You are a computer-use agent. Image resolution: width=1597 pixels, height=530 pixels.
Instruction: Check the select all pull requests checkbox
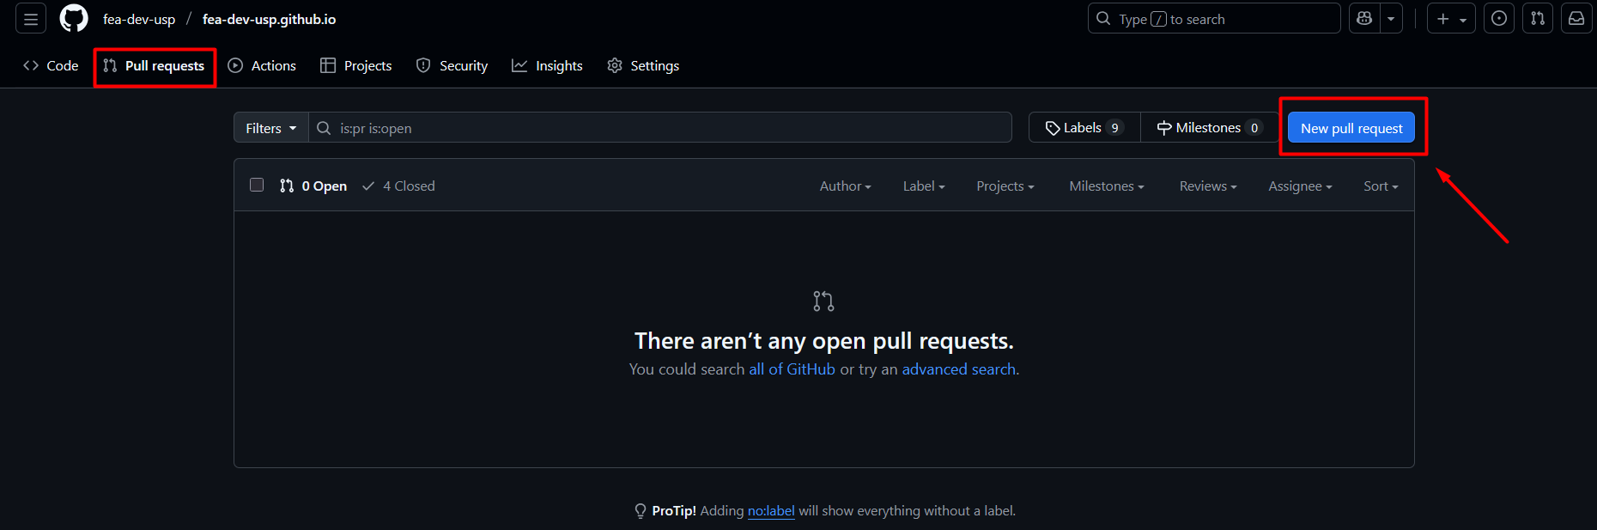click(257, 185)
